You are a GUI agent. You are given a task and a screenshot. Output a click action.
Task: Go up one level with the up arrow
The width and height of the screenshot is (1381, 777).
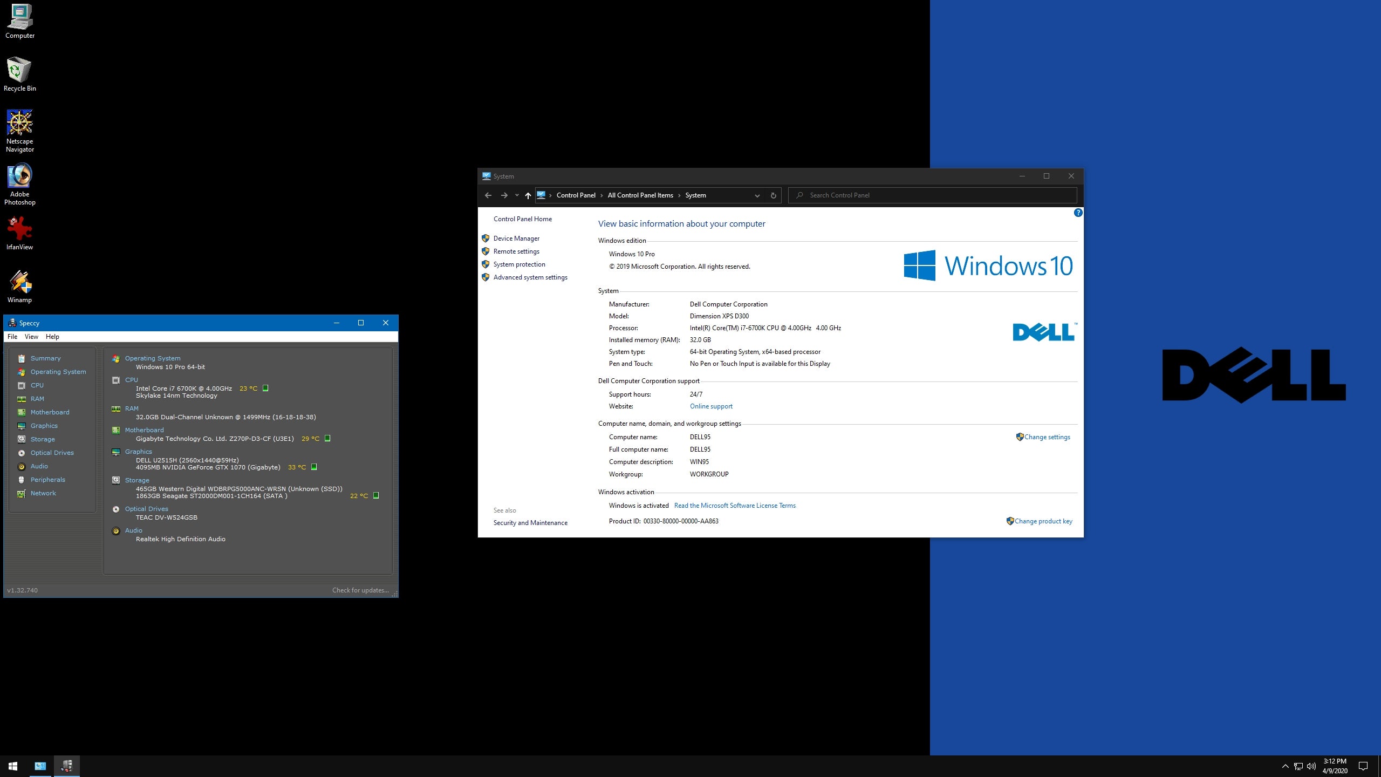(528, 195)
